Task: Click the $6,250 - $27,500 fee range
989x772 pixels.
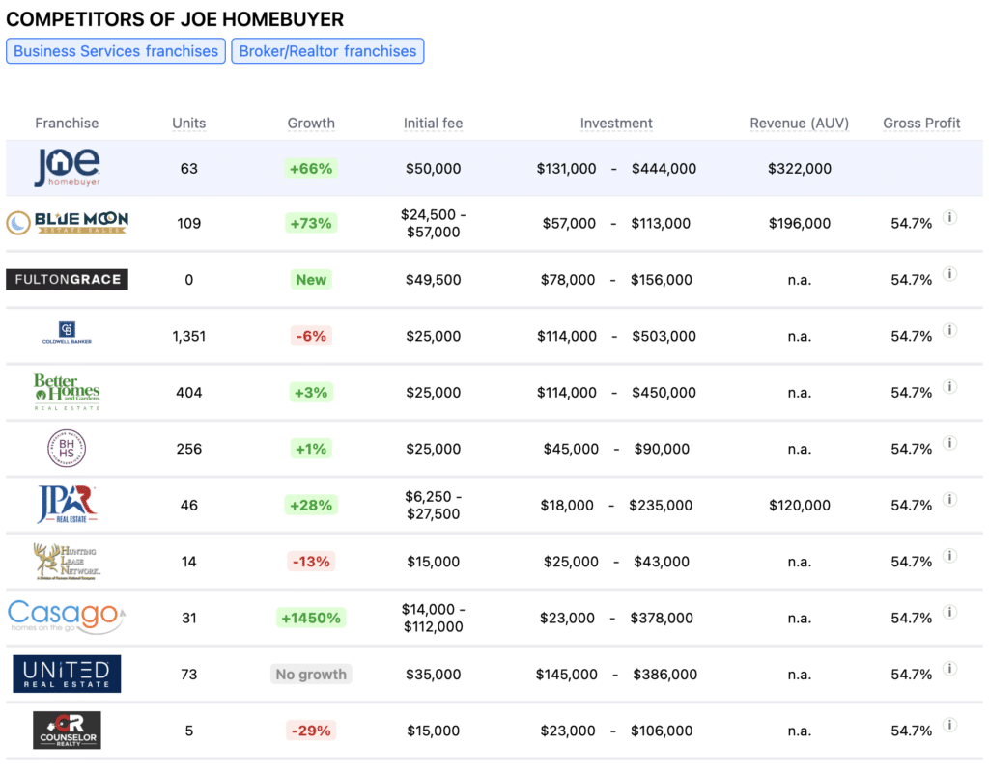Action: [434, 505]
